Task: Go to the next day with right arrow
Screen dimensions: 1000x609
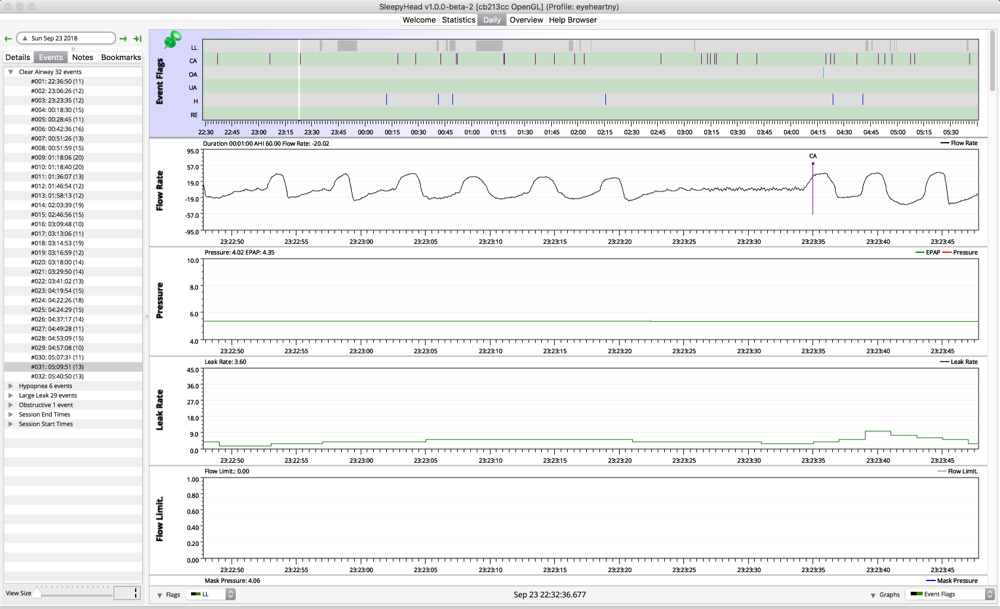Action: pyautogui.click(x=123, y=39)
